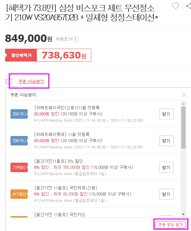The image size is (191, 231).
Task: Click the orange 추가할인 badge for 국민제휴 coupon
Action: (19, 194)
